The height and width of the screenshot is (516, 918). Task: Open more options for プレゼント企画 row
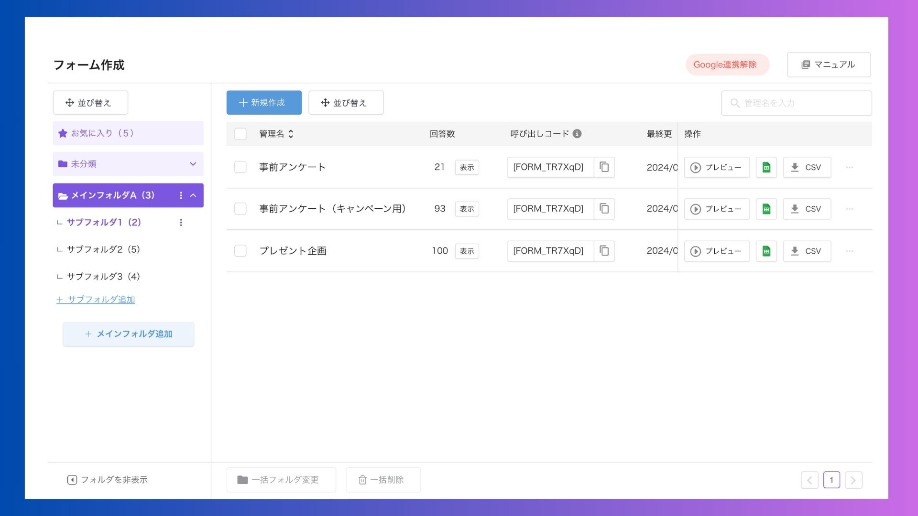click(x=850, y=251)
